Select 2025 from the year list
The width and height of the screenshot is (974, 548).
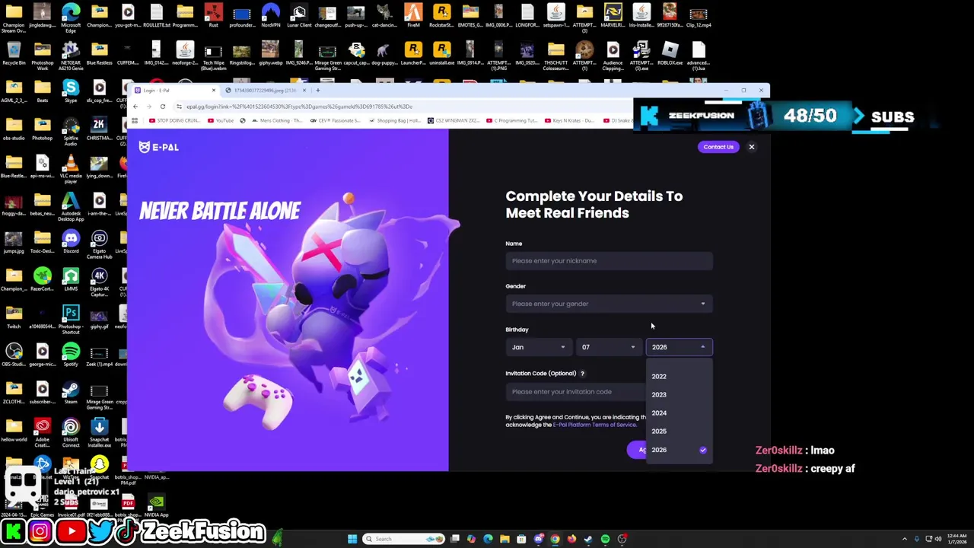679,431
